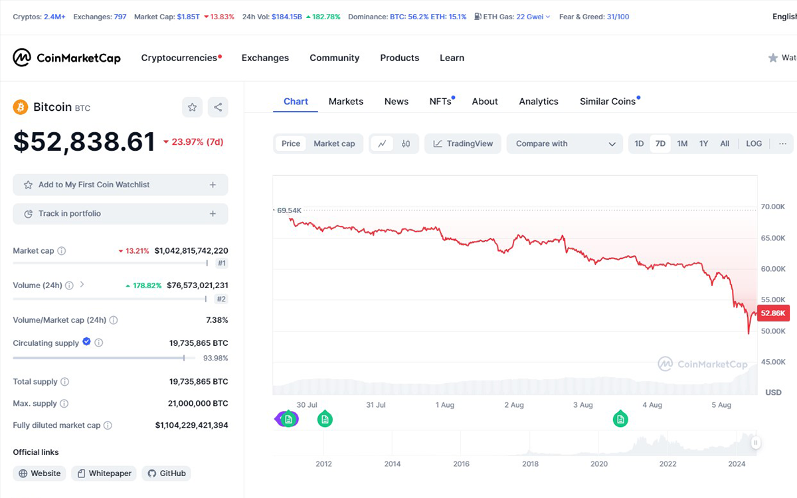Screen dimensions: 797x498
Task: Toggle LOG scale on chart
Action: tap(754, 143)
